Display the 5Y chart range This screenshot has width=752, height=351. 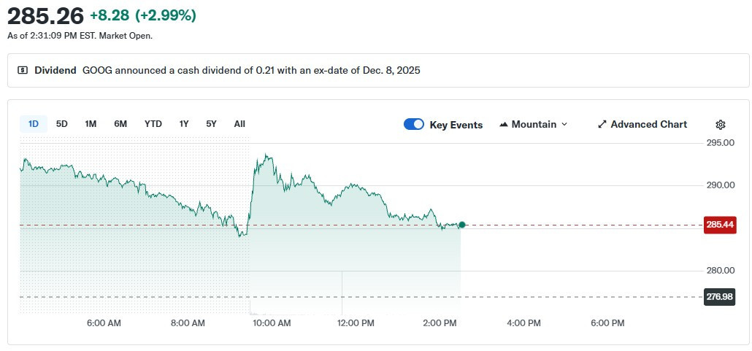tap(211, 124)
